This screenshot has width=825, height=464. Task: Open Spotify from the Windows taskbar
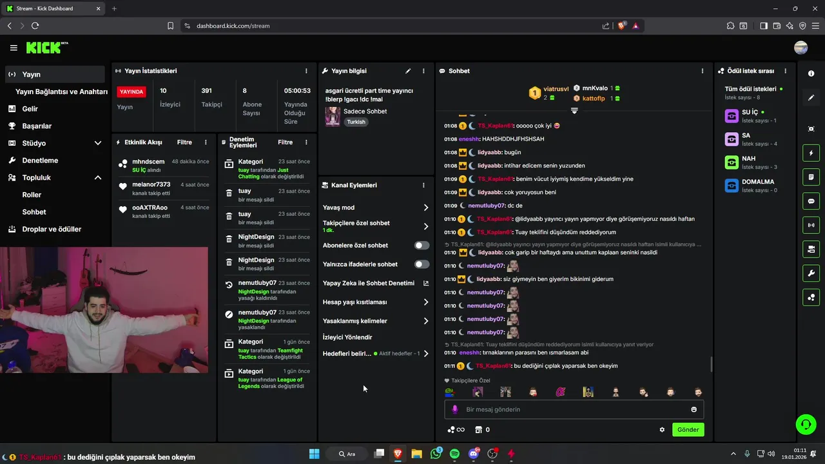coord(454,454)
